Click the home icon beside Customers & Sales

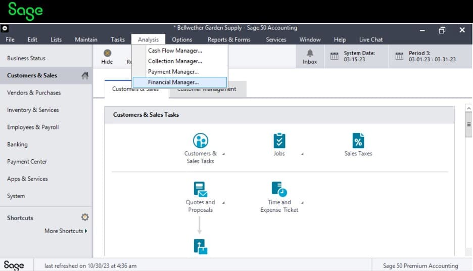[x=85, y=75]
